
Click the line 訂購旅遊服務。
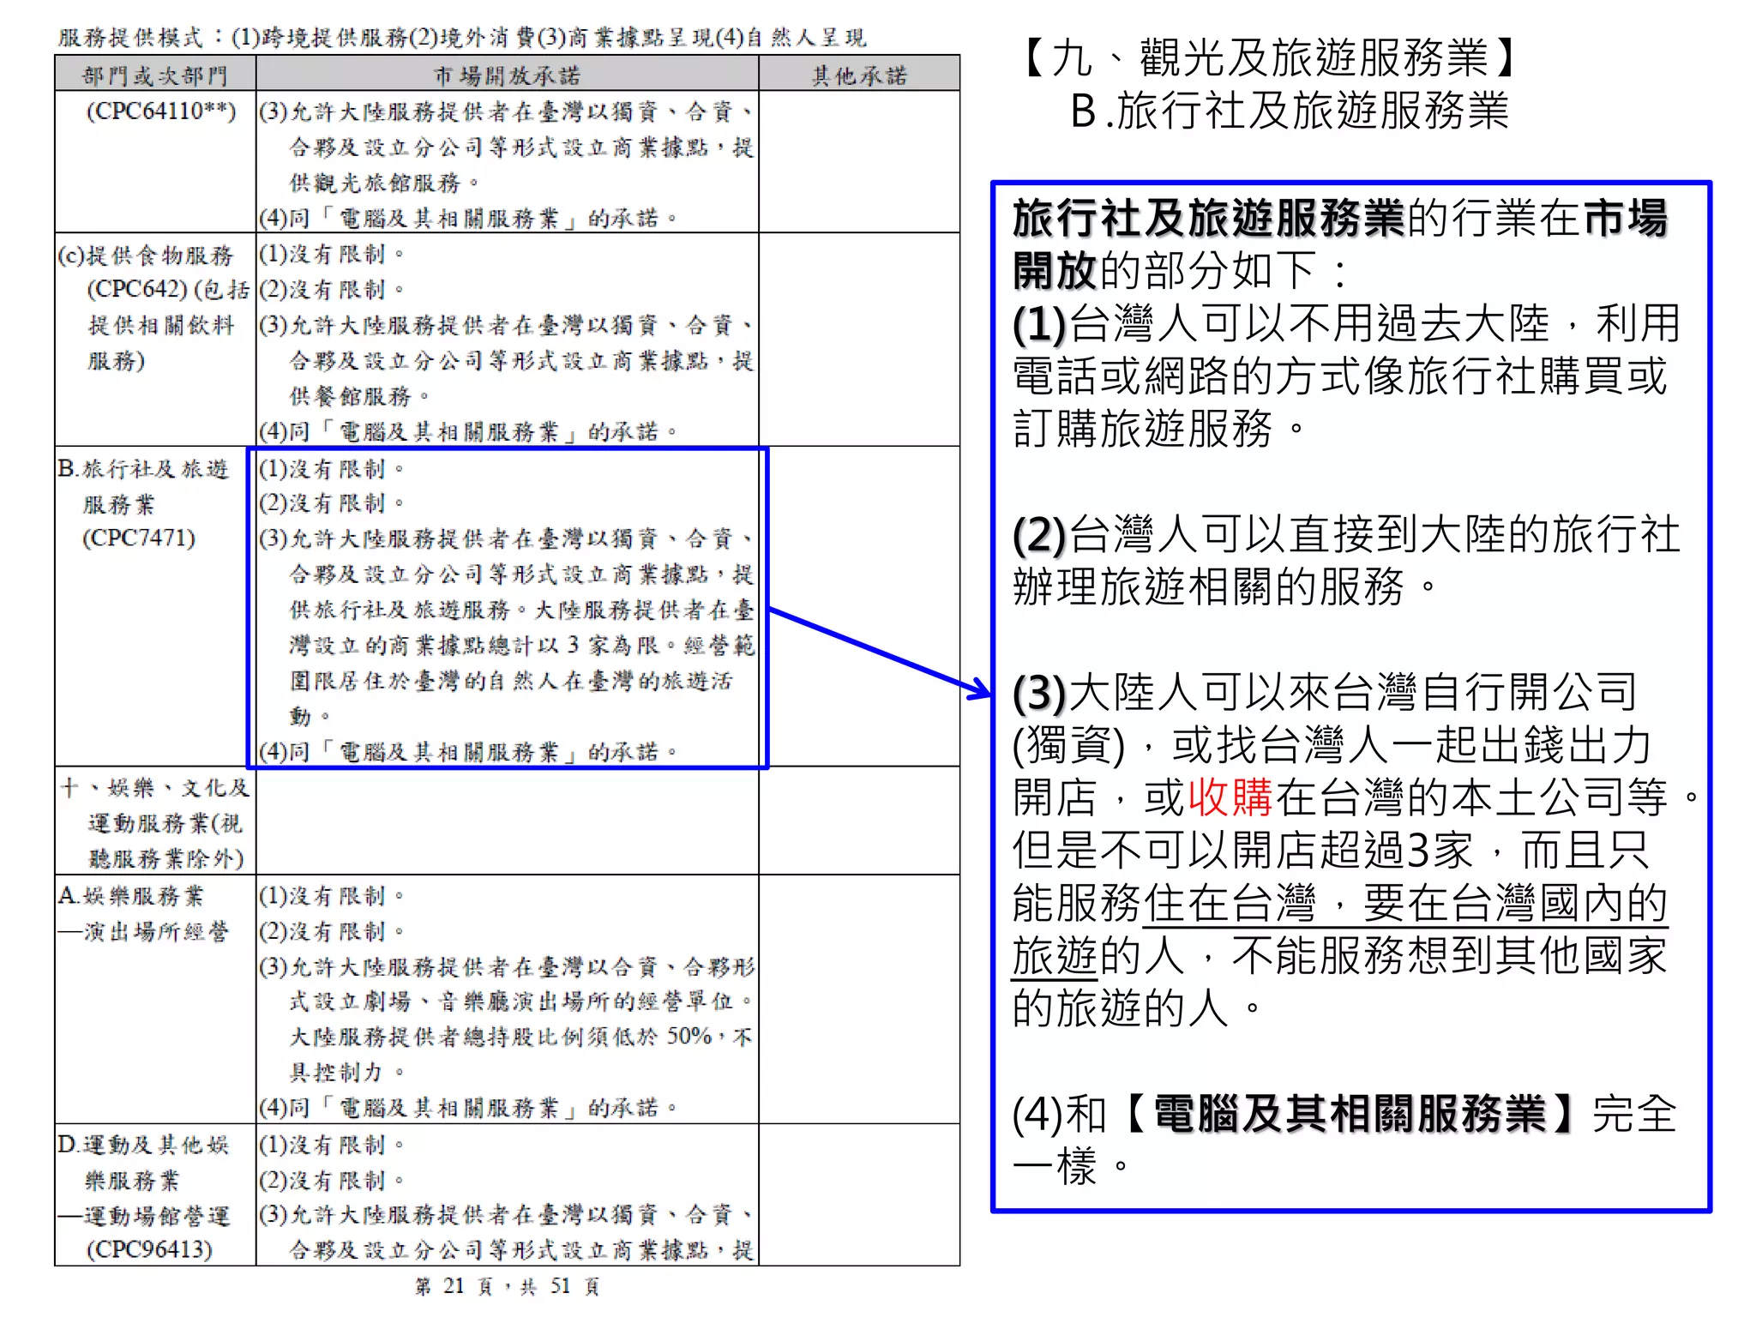click(1159, 429)
